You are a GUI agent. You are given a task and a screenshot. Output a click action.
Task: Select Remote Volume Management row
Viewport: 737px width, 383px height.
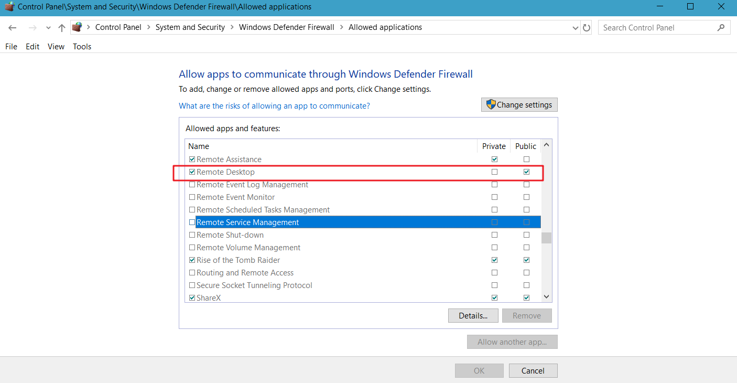pos(363,248)
